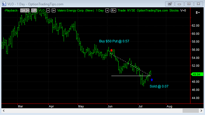Screen dimensions: 205x115
Task: Click the 1 Day interval label
Action: (x=100, y=11)
